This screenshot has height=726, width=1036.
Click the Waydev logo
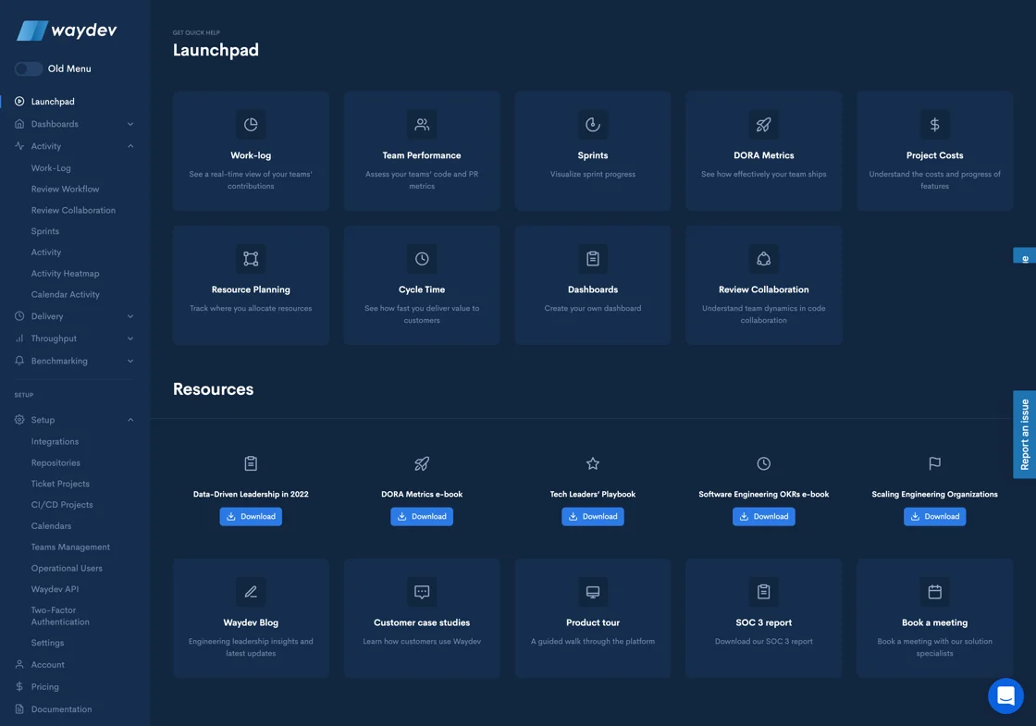click(x=66, y=31)
